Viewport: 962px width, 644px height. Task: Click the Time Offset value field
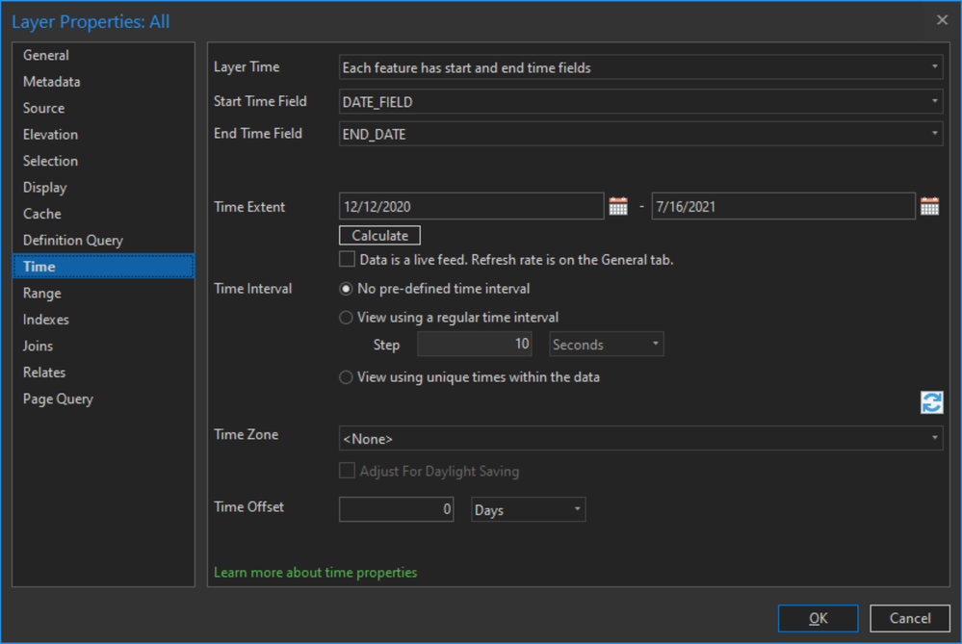pyautogui.click(x=397, y=510)
